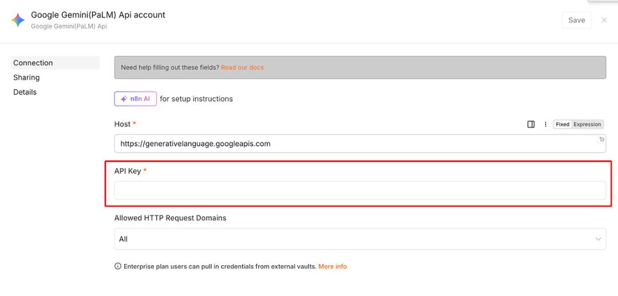Click into the Host URL field

360,144
